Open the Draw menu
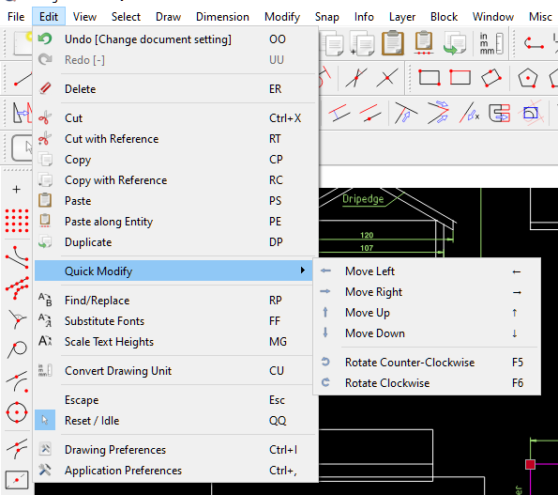Screen dimensions: 558x495 (x=168, y=17)
